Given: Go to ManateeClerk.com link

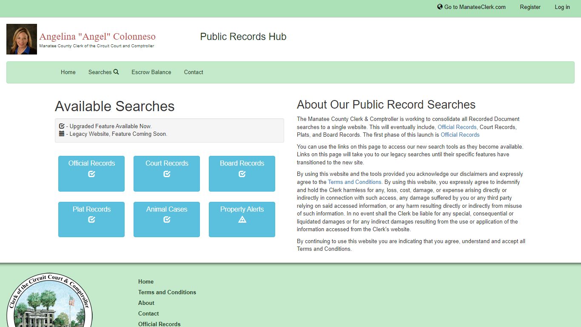Looking at the screenshot, I should (471, 7).
